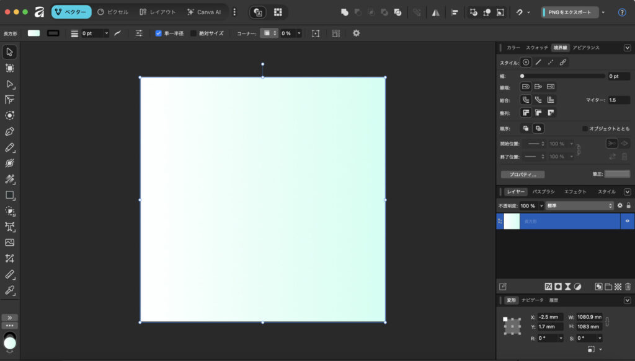Viewport: 635px width, 361px height.
Task: Enable the 絶対サイズ checkbox
Action: [193, 33]
